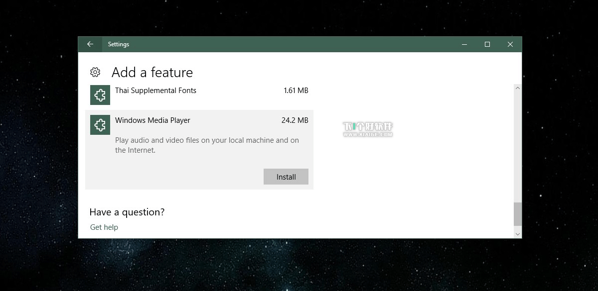Select the Thai Supplemental Fonts list entry
The width and height of the screenshot is (598, 291).
tap(155, 91)
